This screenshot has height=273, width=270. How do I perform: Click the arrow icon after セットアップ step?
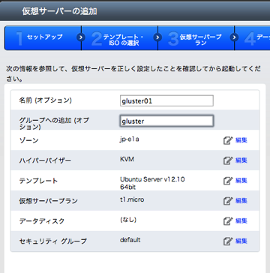(x=81, y=37)
